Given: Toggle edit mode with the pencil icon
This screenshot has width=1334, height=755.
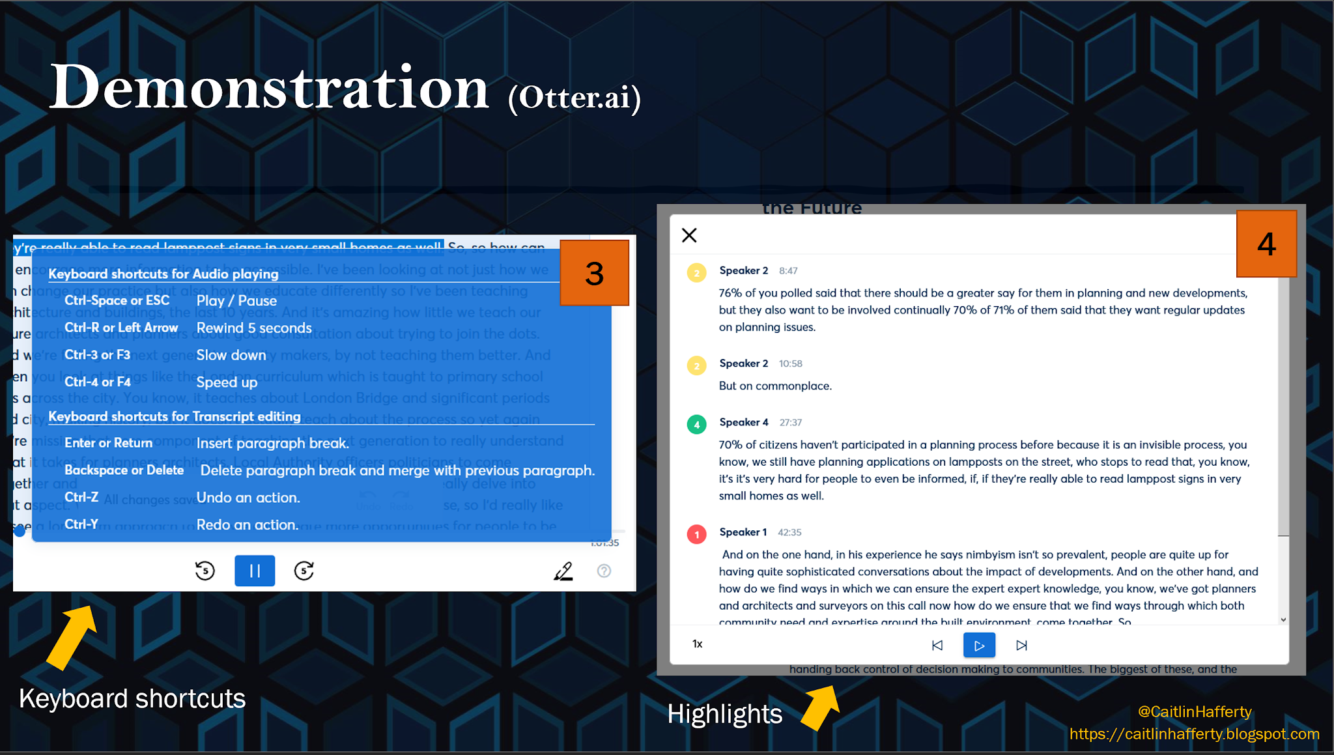Looking at the screenshot, I should (x=563, y=571).
